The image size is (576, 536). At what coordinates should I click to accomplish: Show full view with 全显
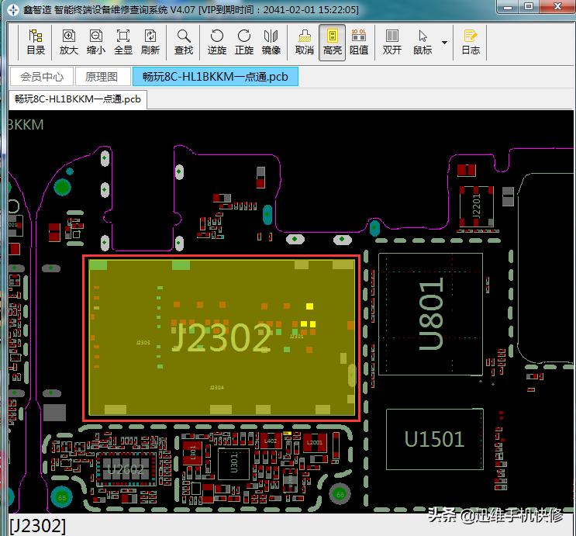click(123, 42)
